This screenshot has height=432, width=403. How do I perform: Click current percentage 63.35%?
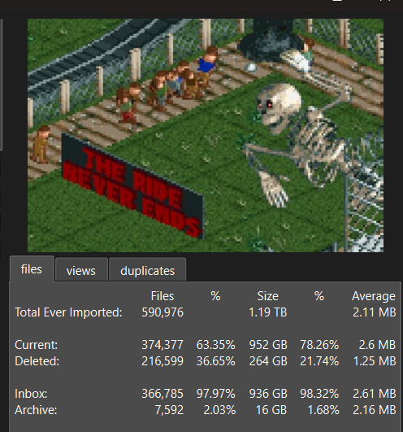click(x=216, y=345)
